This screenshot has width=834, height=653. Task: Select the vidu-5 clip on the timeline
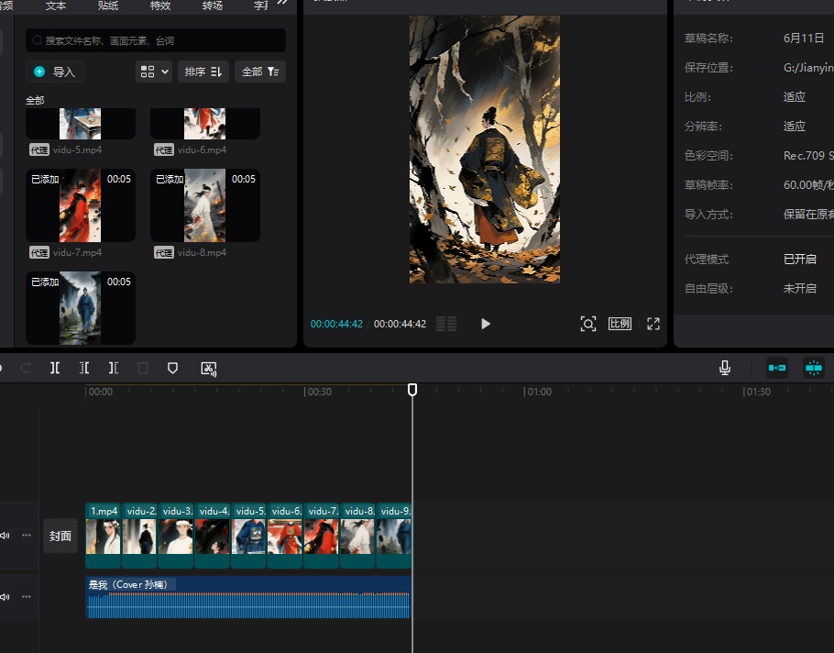click(x=248, y=536)
